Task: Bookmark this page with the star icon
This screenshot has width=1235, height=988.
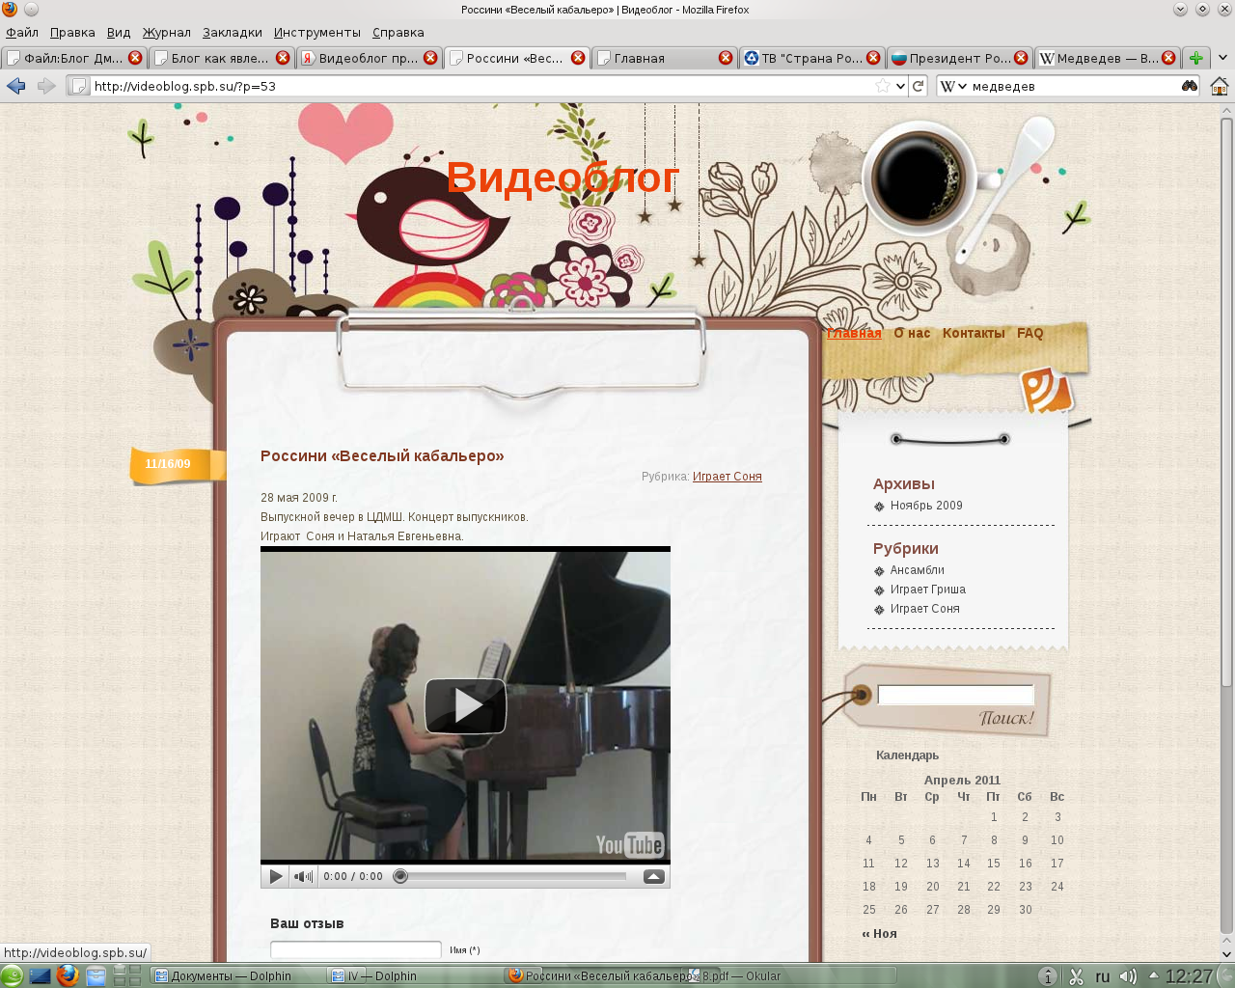Action: pos(882,86)
